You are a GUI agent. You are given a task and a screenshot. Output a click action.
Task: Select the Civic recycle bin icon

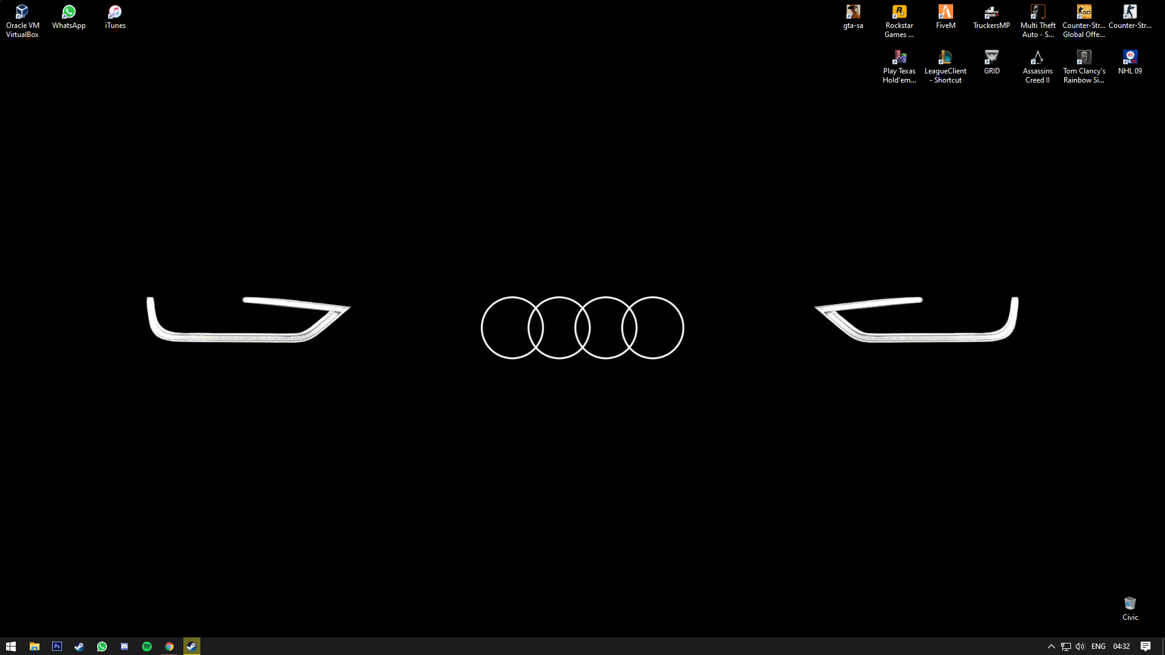click(1130, 609)
